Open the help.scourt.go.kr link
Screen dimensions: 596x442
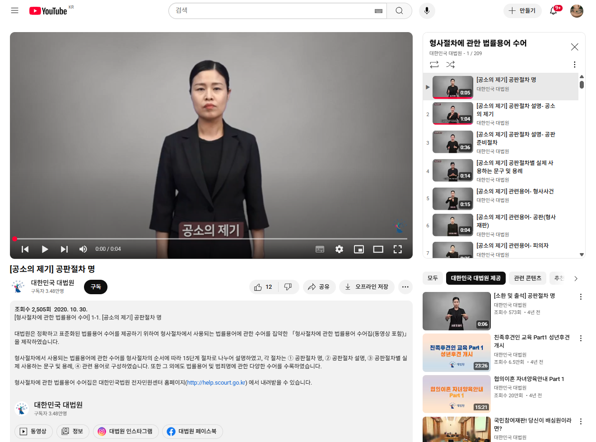(216, 382)
